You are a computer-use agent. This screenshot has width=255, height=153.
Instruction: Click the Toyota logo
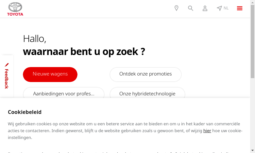tap(15, 9)
